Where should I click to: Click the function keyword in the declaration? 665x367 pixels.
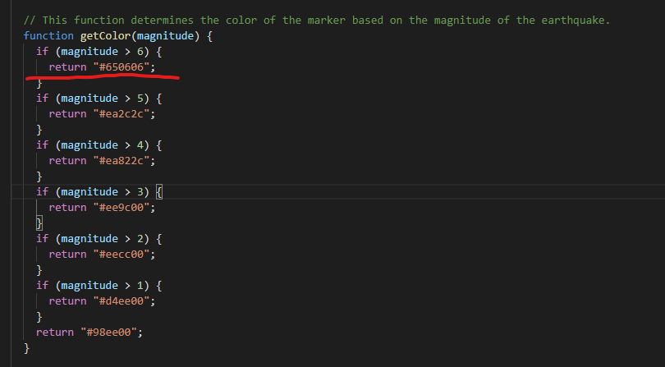[48, 36]
